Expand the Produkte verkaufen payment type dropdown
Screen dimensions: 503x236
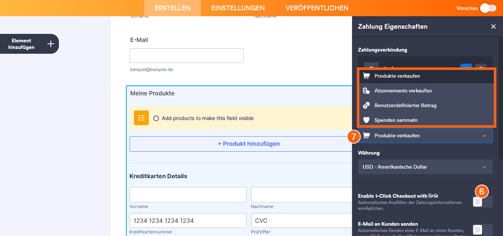[485, 135]
